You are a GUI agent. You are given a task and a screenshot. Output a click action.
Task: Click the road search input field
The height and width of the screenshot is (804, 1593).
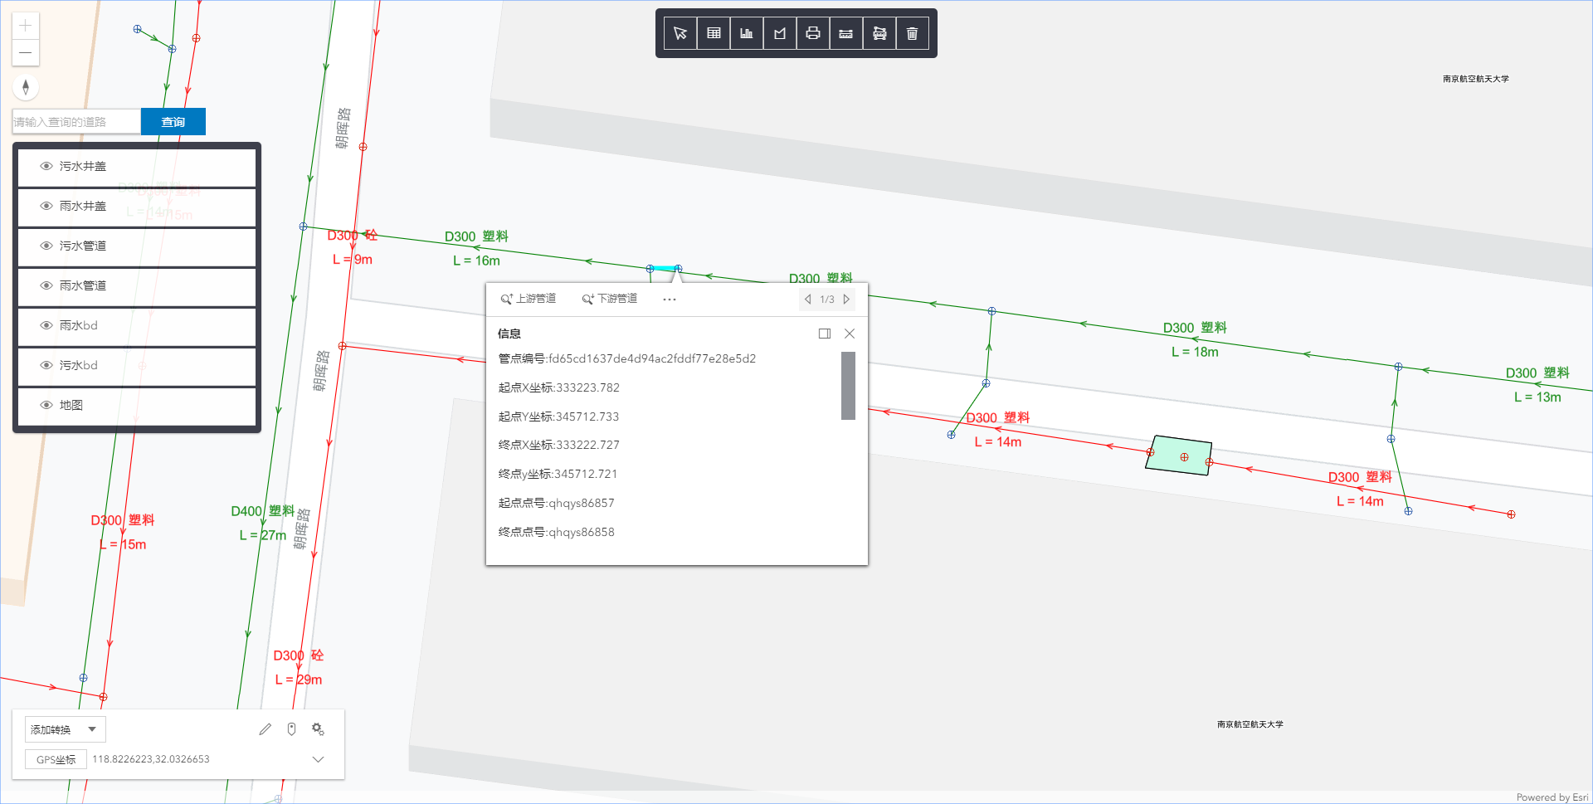[x=75, y=121]
